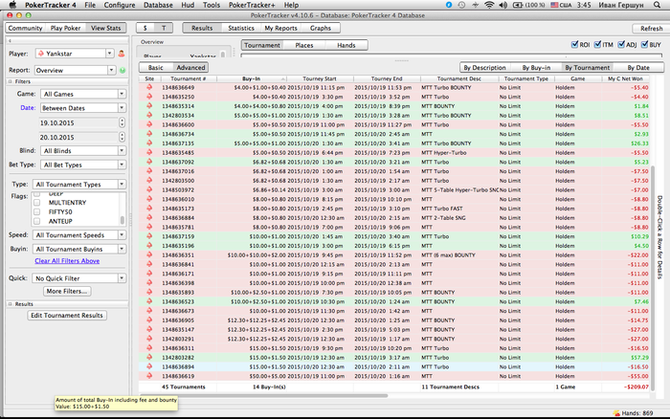Click the green report status icon
670x419 pixels.
coord(123,70)
